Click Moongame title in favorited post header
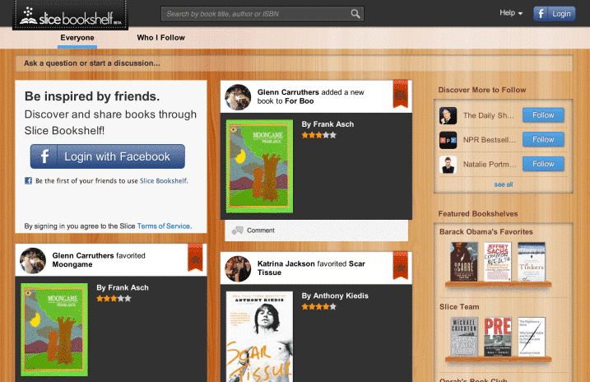590x382 pixels. tap(72, 264)
